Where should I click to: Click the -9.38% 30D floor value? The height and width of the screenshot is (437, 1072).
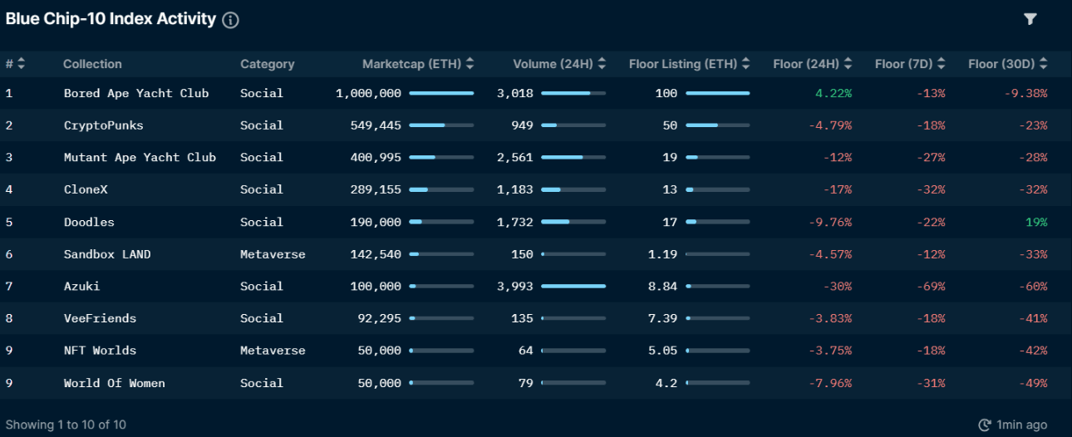click(1025, 93)
